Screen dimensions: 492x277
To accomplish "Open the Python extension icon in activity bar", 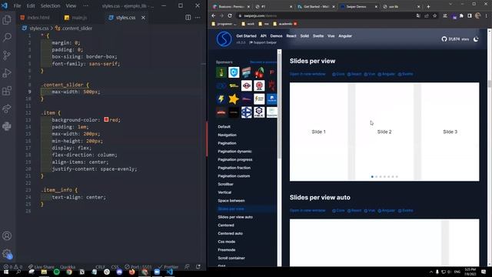I will point(7,126).
